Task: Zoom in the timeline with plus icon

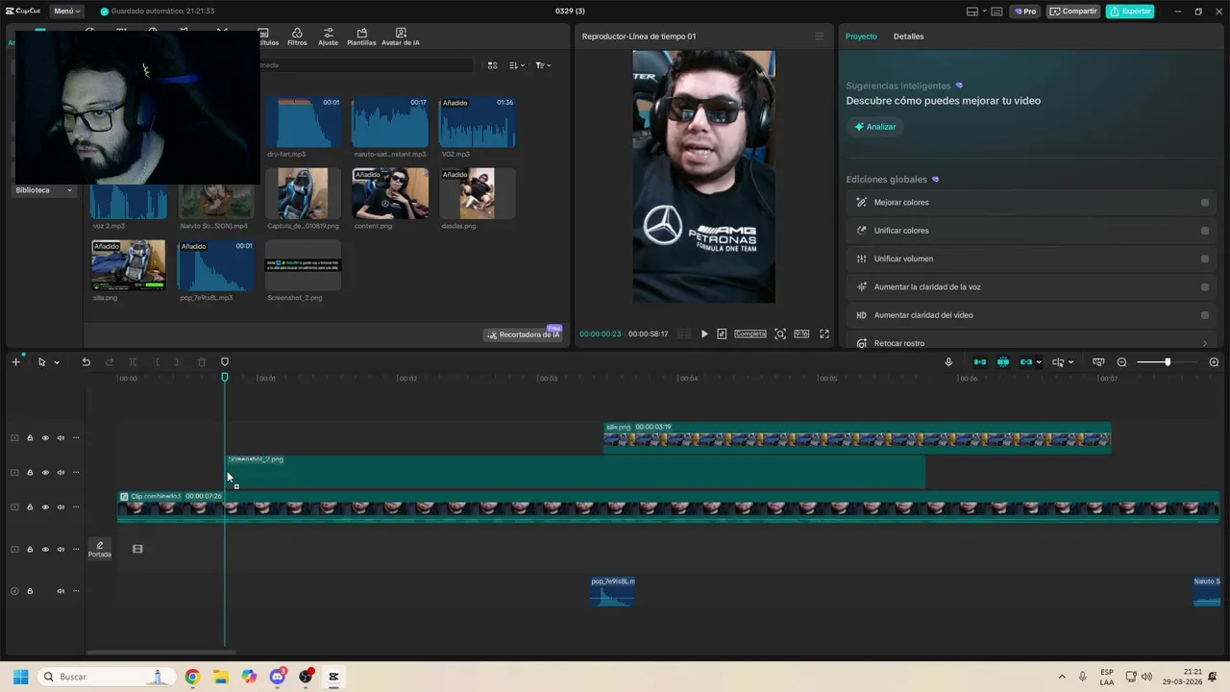Action: (x=1214, y=362)
